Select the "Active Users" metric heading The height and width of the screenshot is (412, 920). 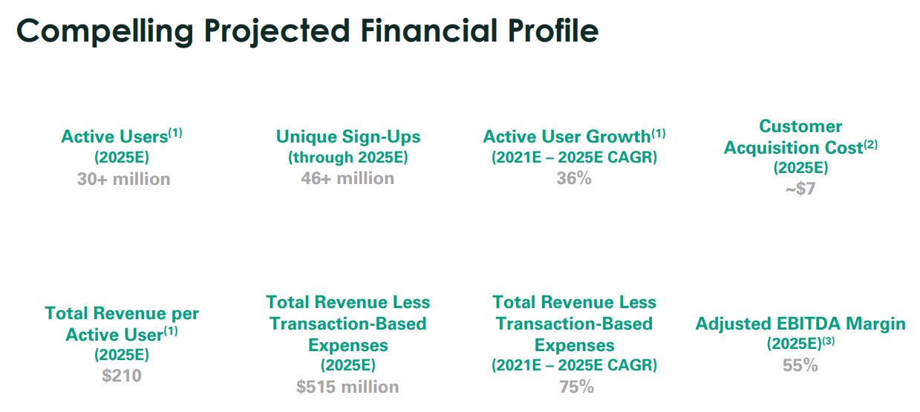coord(114,137)
